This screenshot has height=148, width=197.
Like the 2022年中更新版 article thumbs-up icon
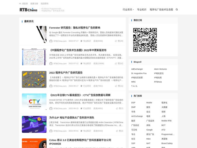click(x=116, y=64)
